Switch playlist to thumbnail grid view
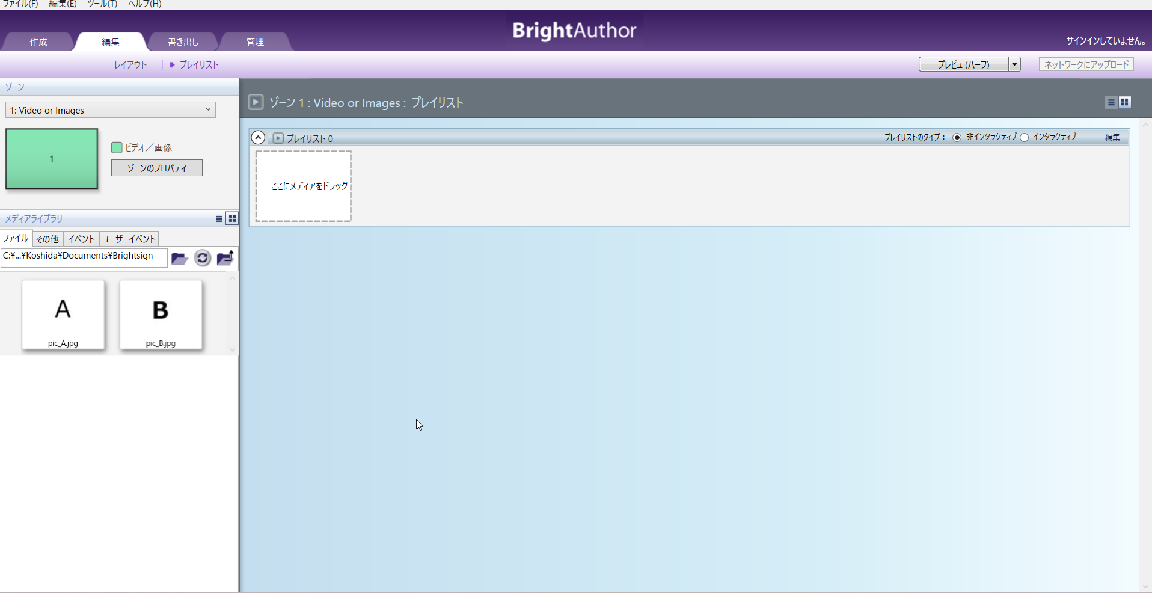Viewport: 1152px width, 593px height. pos(1124,102)
